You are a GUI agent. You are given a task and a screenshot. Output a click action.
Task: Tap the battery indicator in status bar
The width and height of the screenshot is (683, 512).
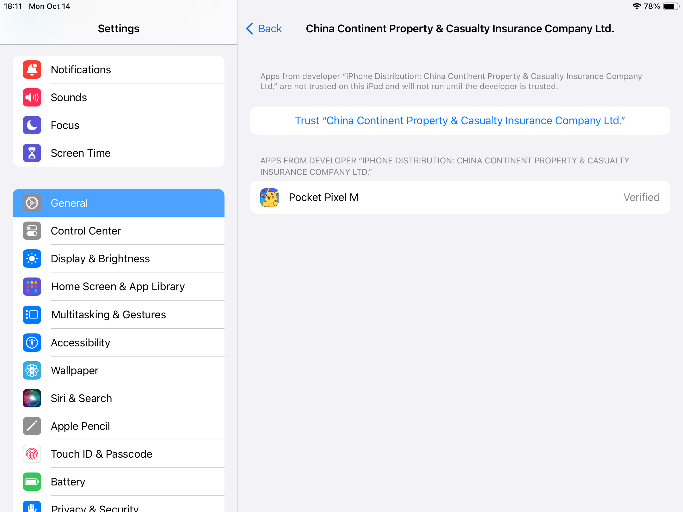[x=671, y=6]
